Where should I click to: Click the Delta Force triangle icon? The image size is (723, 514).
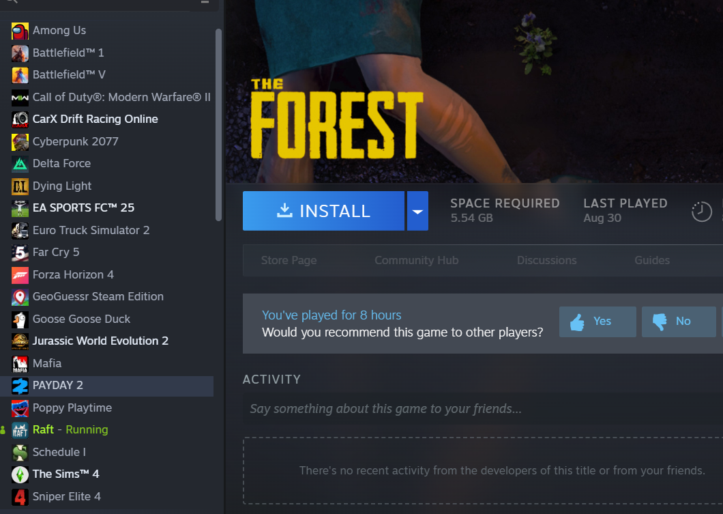20,165
